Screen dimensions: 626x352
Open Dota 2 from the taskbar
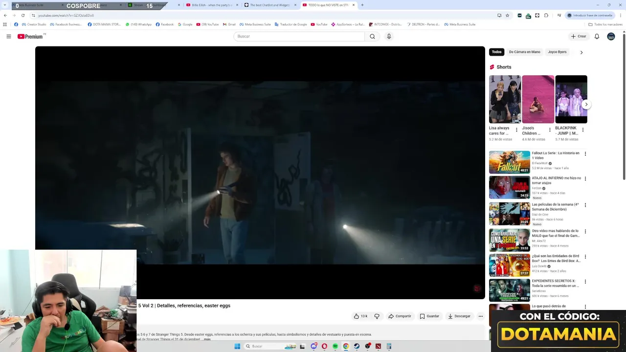[378, 346]
